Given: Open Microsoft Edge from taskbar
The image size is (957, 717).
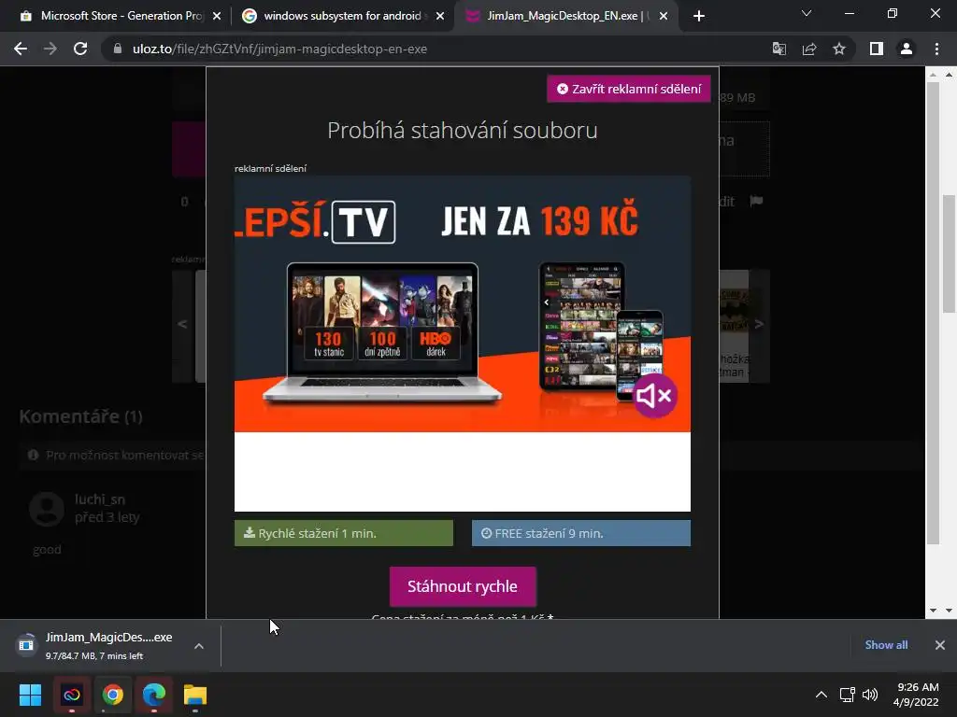Looking at the screenshot, I should pyautogui.click(x=154, y=695).
